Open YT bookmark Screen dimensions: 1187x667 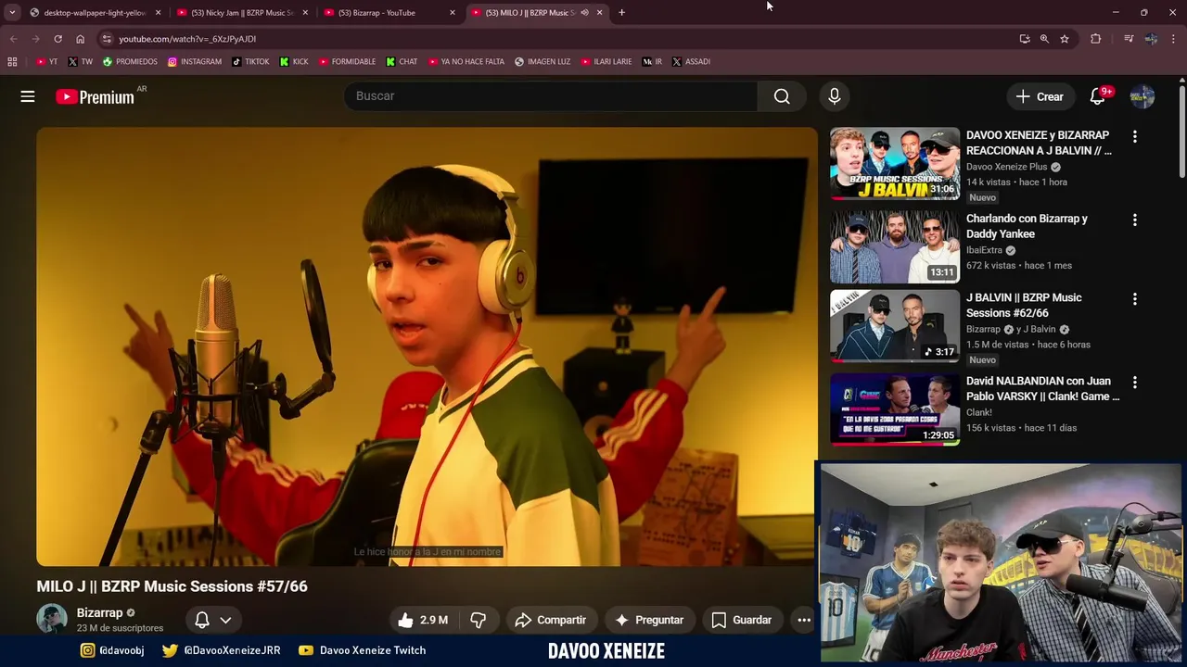(47, 62)
